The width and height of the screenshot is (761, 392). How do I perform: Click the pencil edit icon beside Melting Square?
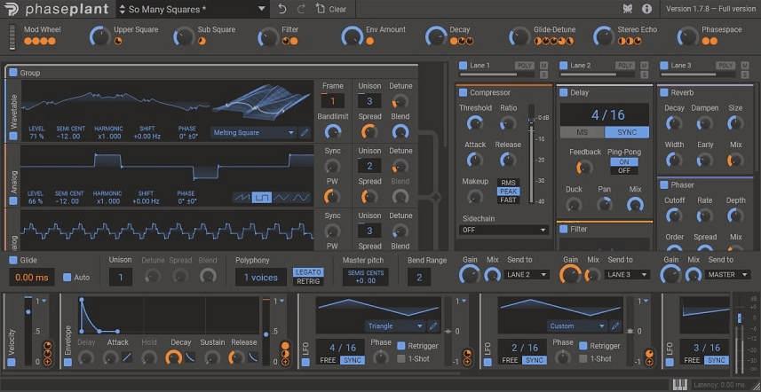pos(305,132)
